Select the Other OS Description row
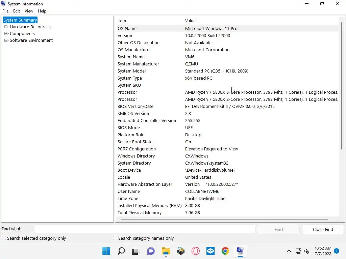346x259 pixels. (227, 42)
